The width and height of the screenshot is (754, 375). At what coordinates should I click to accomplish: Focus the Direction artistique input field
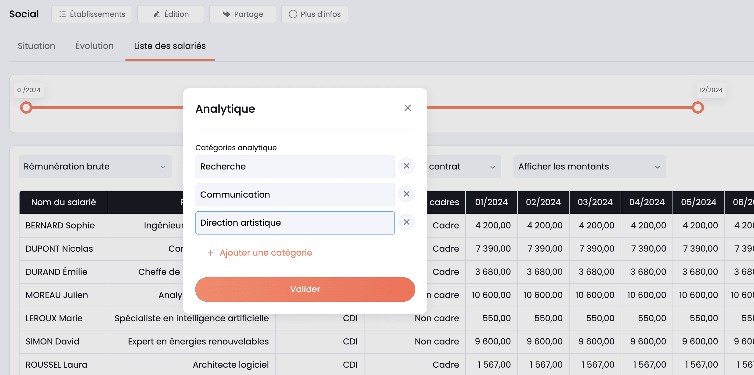click(x=295, y=223)
